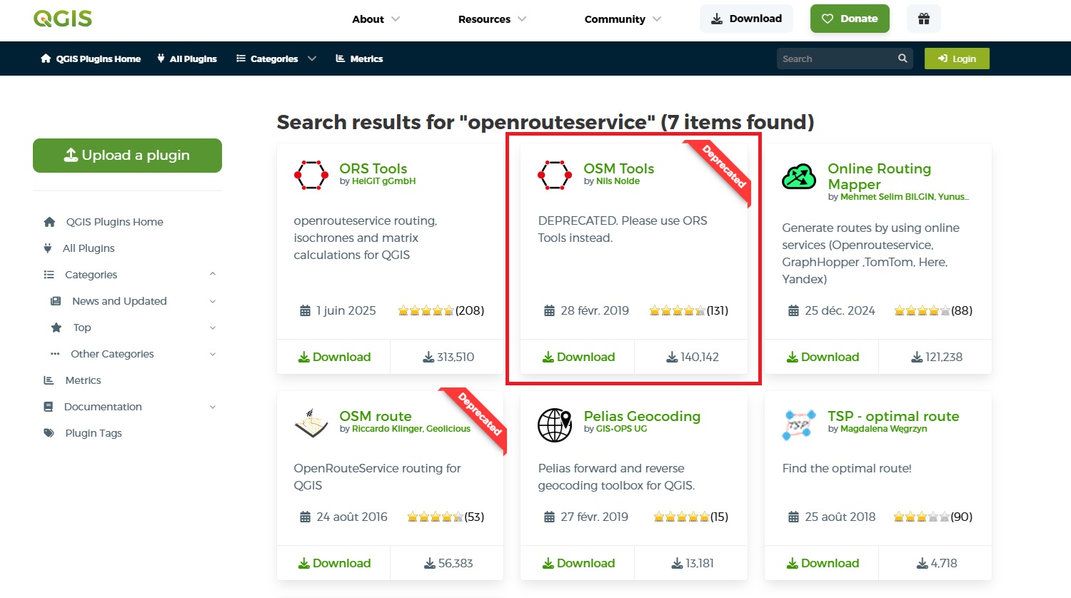Screen dimensions: 1071x598
Task: Click OSM route star rating
Action: pos(435,517)
